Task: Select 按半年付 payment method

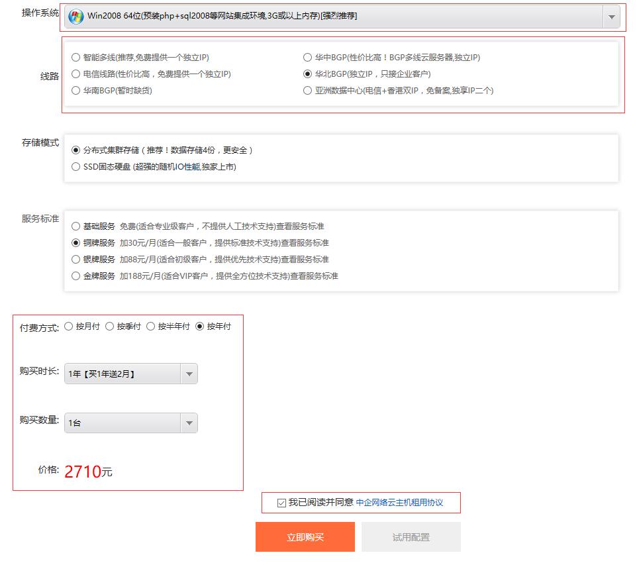Action: coord(151,327)
